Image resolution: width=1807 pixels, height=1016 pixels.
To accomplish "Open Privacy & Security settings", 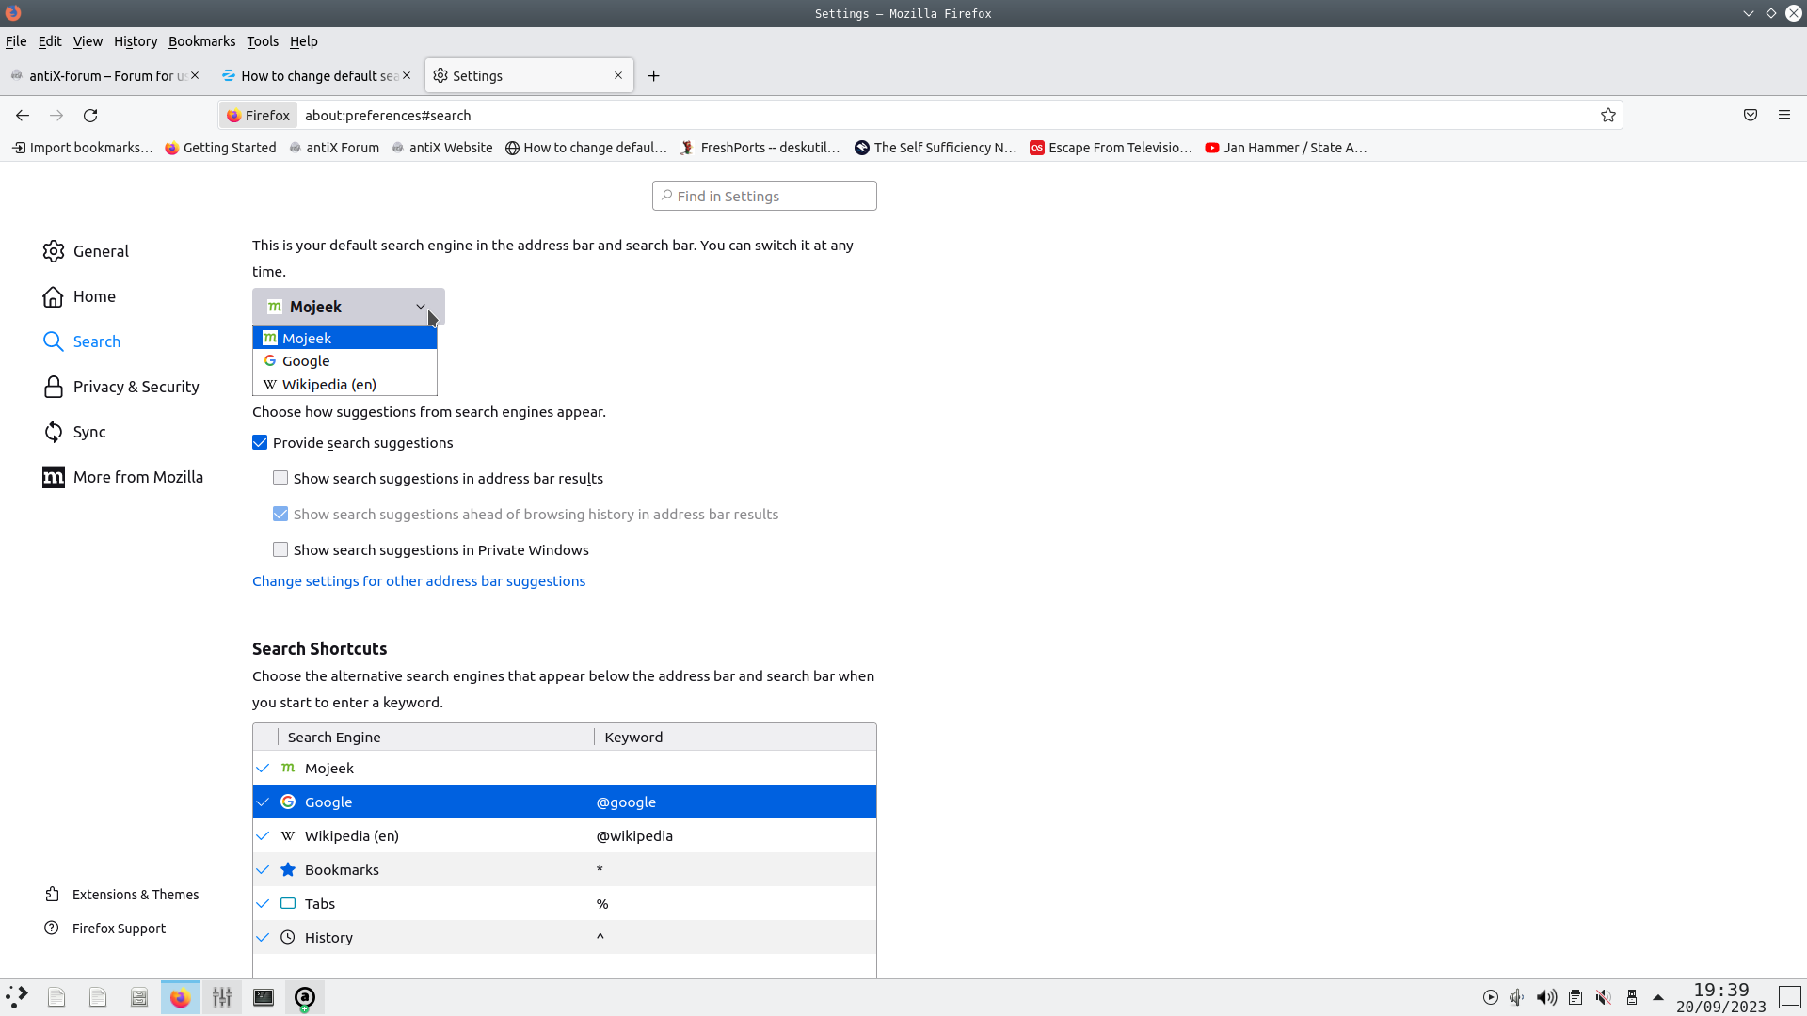I will pos(121,387).
